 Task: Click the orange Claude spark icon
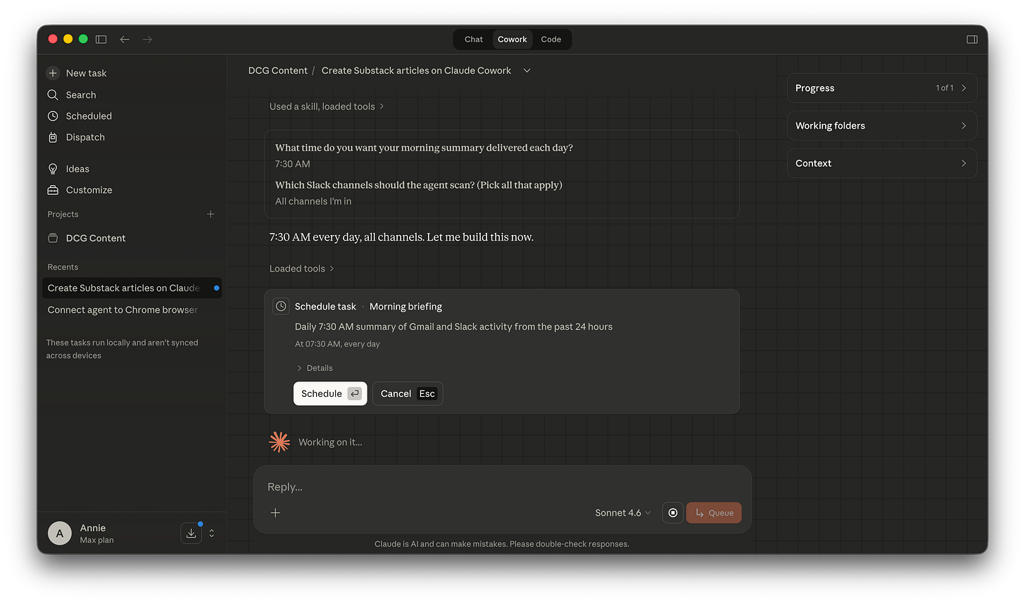click(279, 442)
